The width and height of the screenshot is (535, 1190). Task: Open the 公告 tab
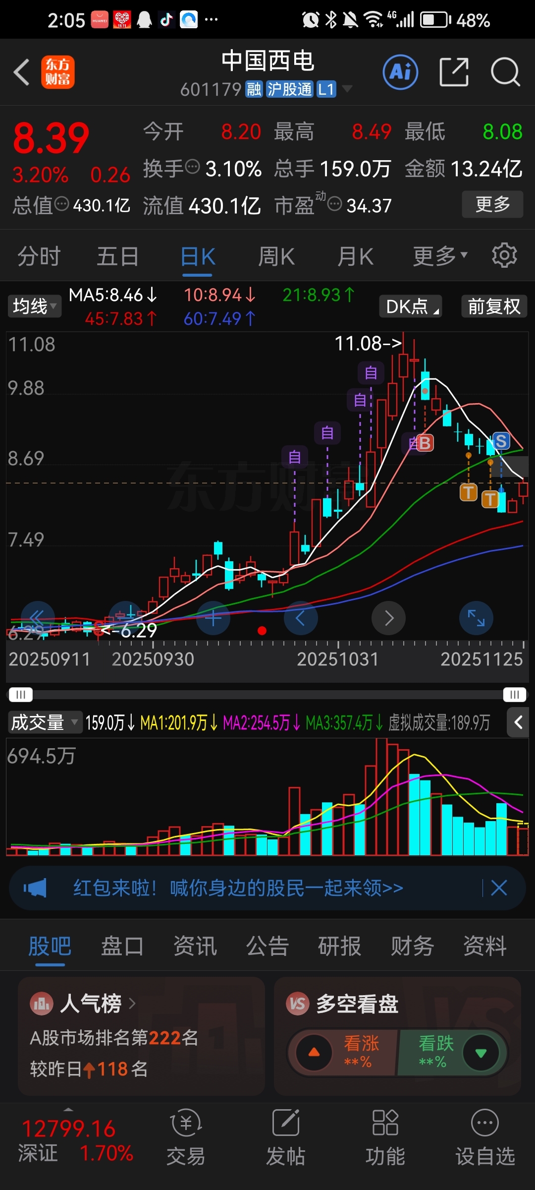click(x=267, y=946)
